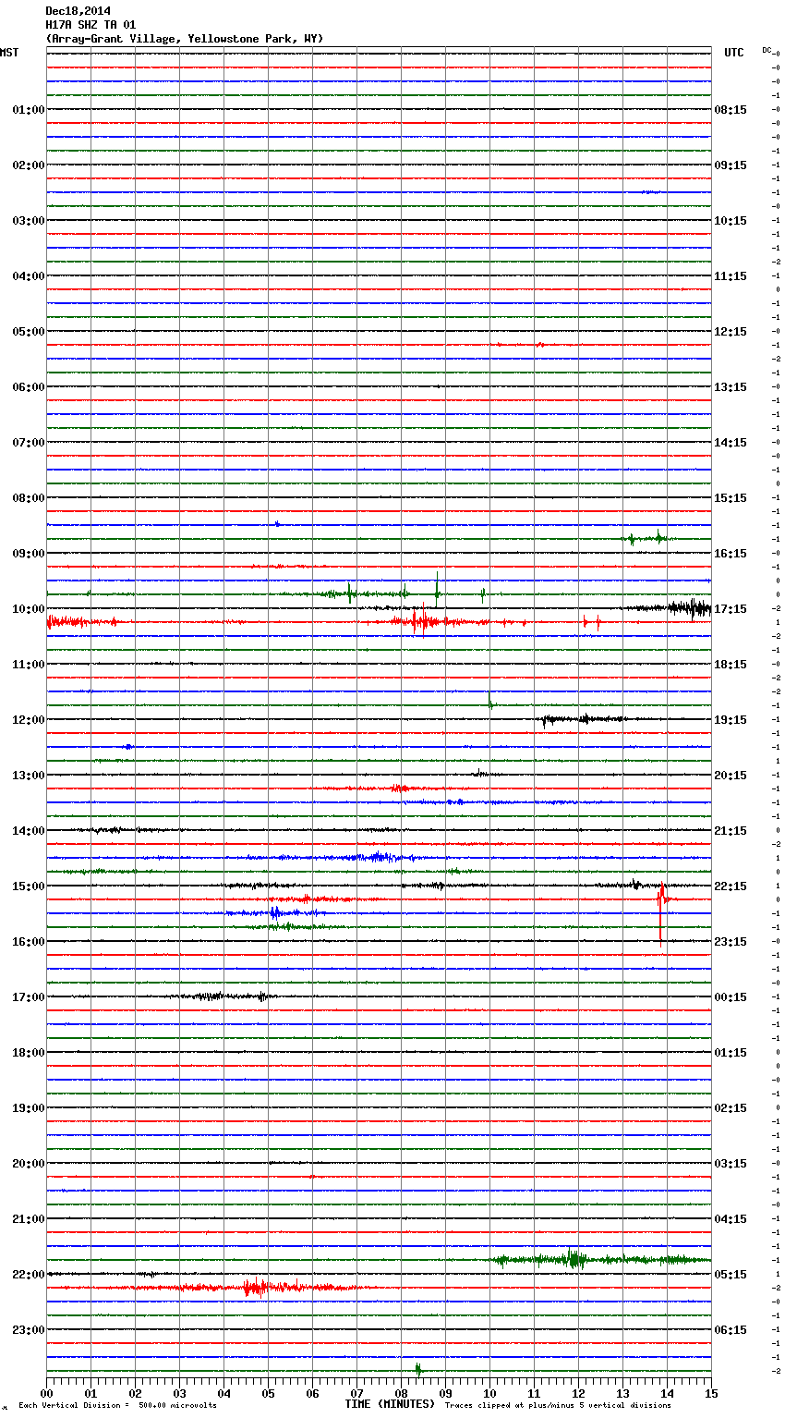Click the 19:15 UTC row label

[731, 720]
